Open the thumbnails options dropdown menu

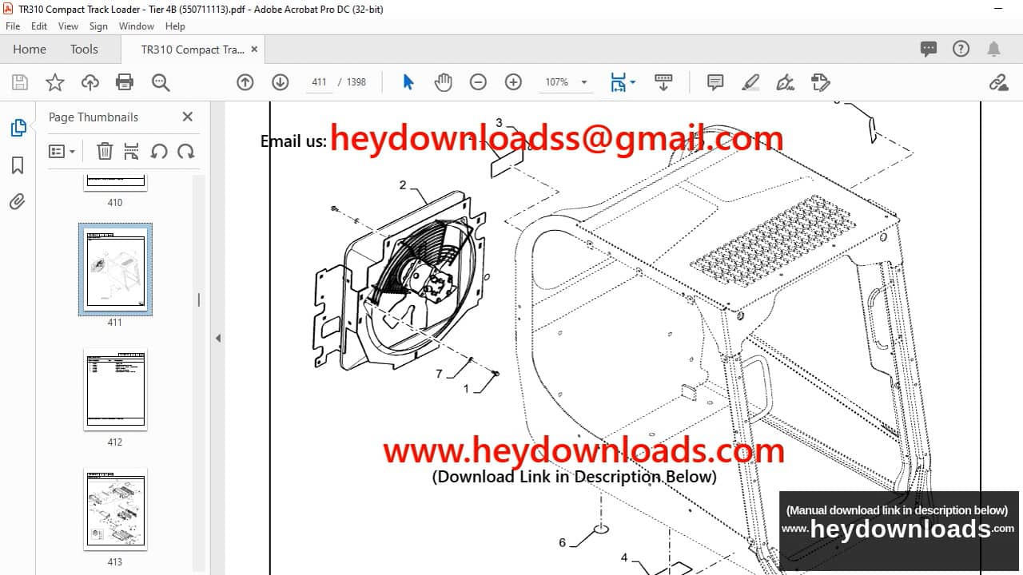62,151
